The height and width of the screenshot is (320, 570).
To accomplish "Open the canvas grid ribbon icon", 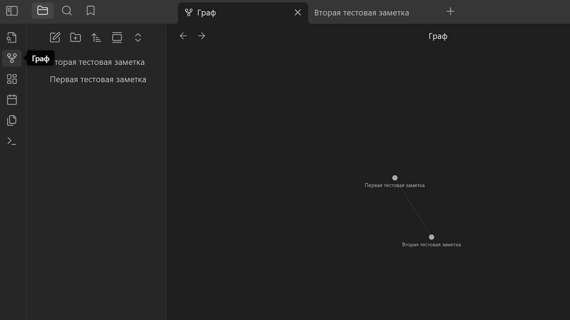I will point(12,79).
